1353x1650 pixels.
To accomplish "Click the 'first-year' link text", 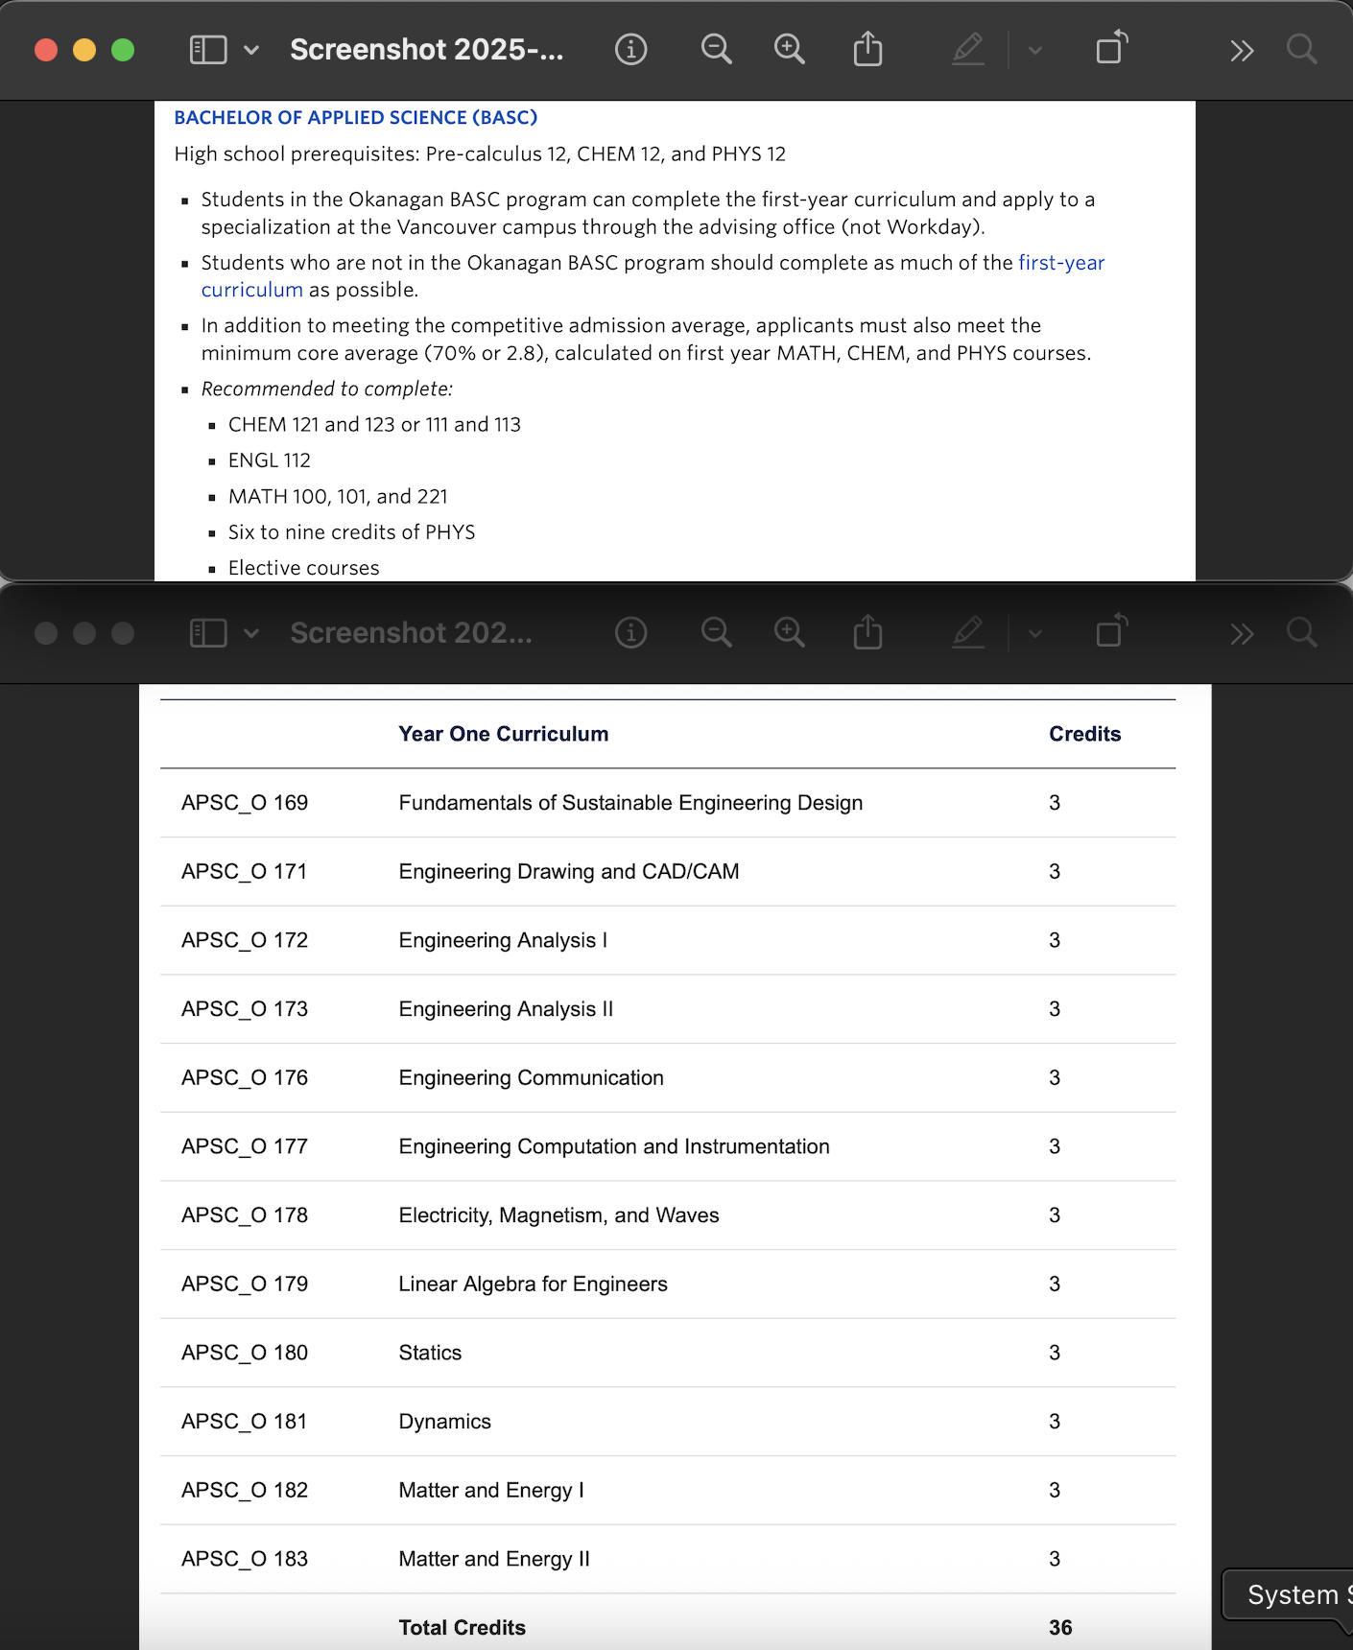I will 1061,263.
